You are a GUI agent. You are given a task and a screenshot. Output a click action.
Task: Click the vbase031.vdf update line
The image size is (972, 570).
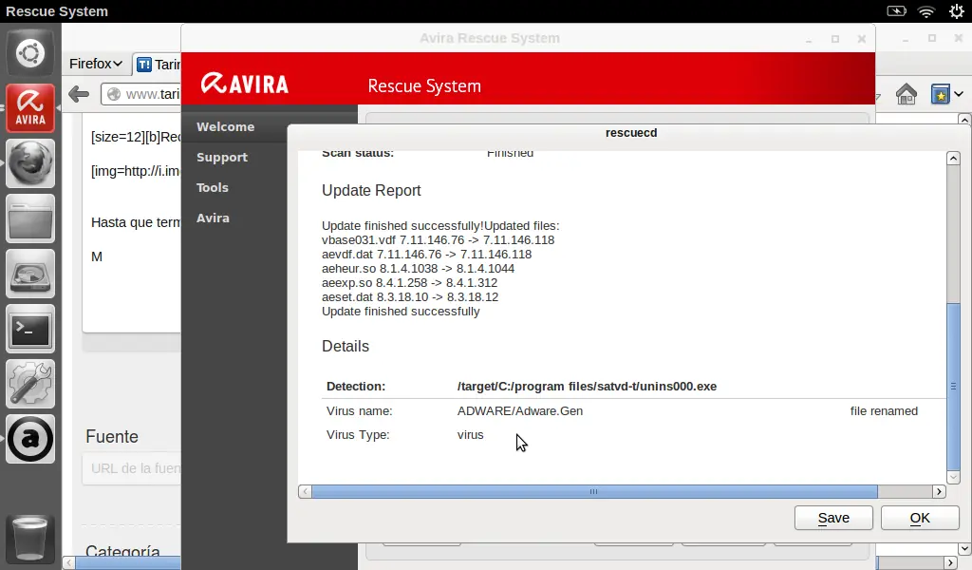pyautogui.click(x=438, y=240)
